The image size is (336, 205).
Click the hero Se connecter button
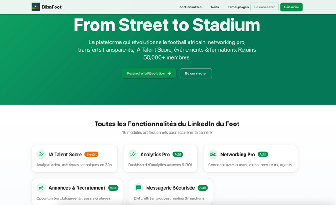pyautogui.click(x=196, y=74)
